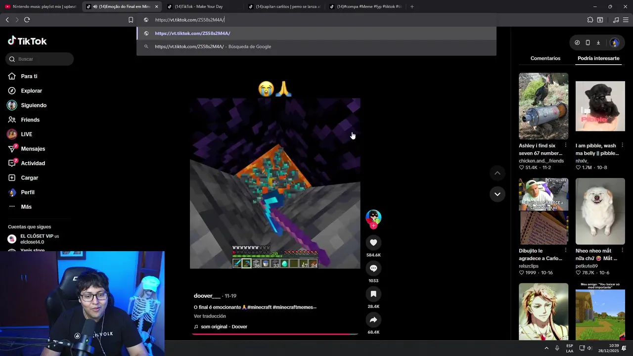Open the browser hamburger menu
633x356 pixels.
[626, 20]
